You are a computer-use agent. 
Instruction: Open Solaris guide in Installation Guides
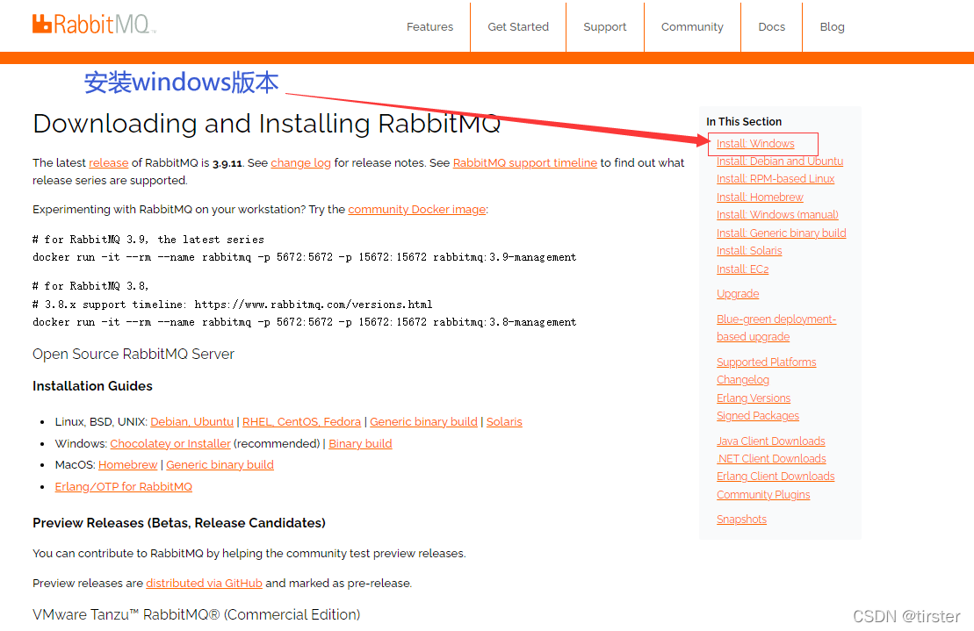point(504,421)
